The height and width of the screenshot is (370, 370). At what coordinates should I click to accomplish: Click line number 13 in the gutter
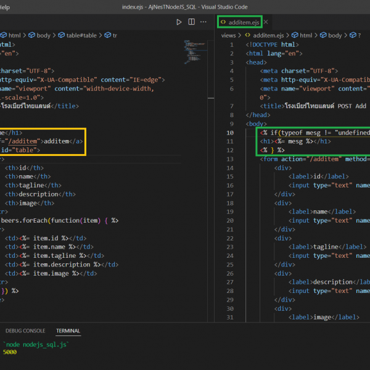(x=230, y=158)
